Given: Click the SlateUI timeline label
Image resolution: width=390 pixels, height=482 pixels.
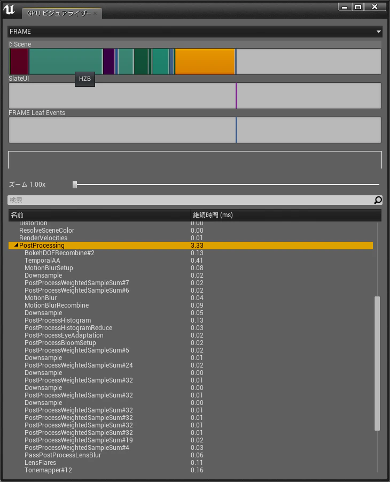Looking at the screenshot, I should pyautogui.click(x=19, y=79).
